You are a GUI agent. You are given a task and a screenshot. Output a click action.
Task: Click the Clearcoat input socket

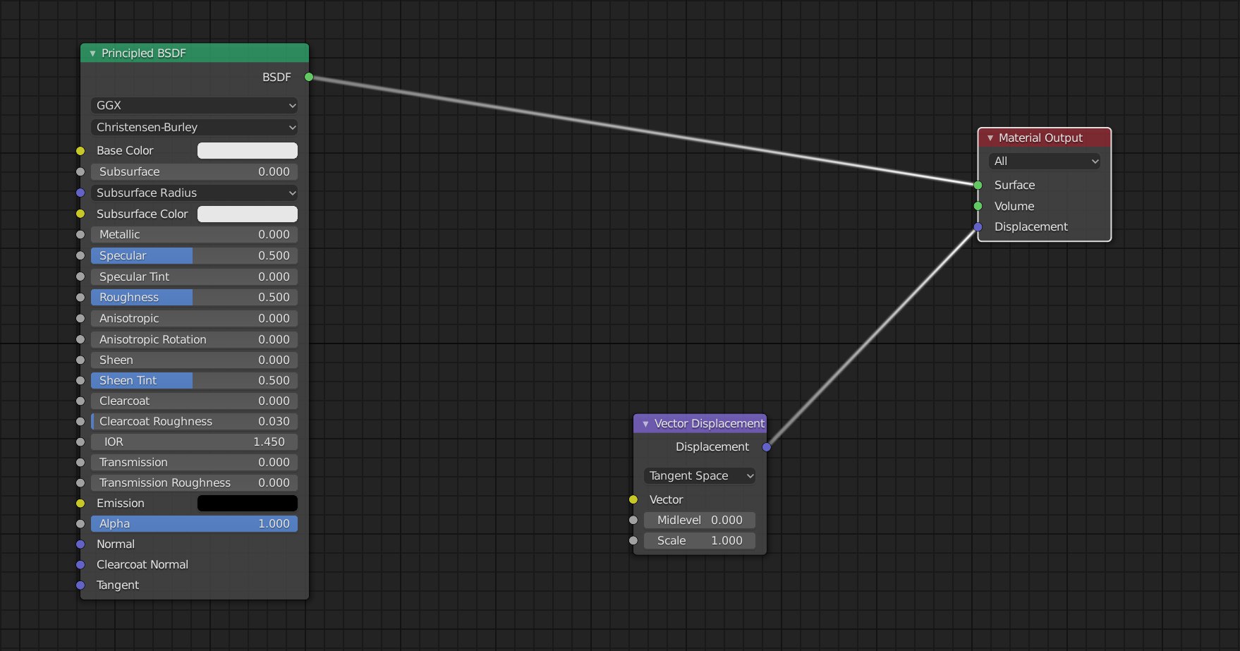(80, 401)
